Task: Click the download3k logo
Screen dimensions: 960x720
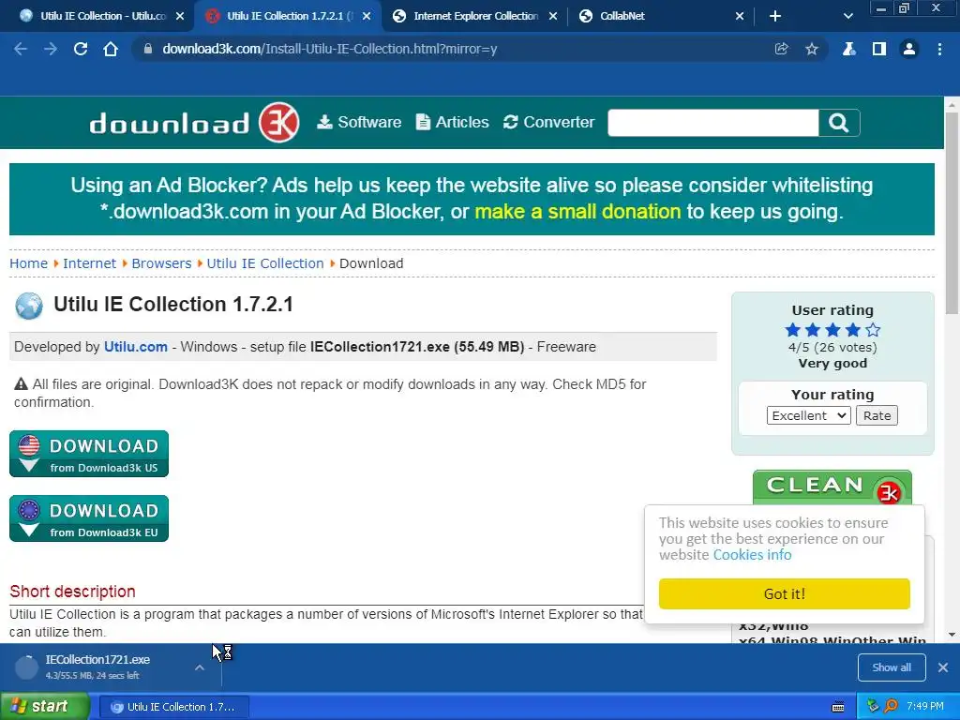Action: pyautogui.click(x=194, y=123)
